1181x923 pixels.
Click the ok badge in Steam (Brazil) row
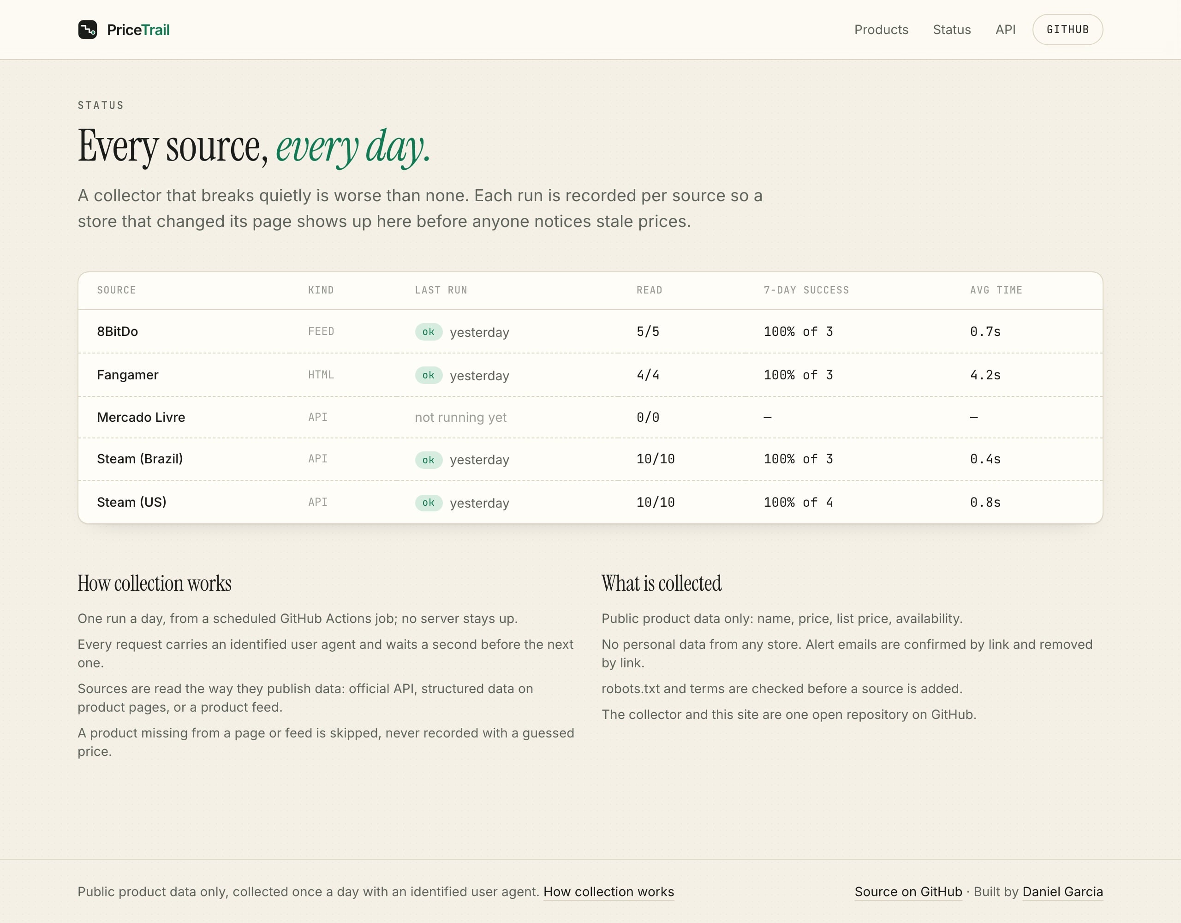tap(428, 460)
